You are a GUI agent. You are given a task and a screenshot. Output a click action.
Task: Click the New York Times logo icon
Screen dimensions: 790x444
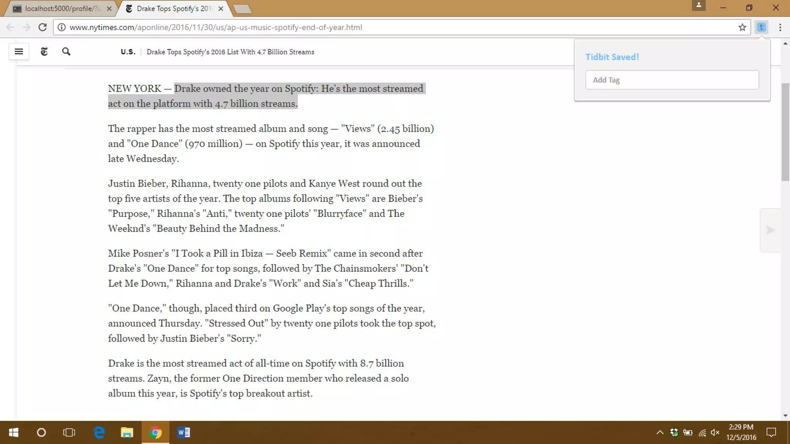coord(44,52)
